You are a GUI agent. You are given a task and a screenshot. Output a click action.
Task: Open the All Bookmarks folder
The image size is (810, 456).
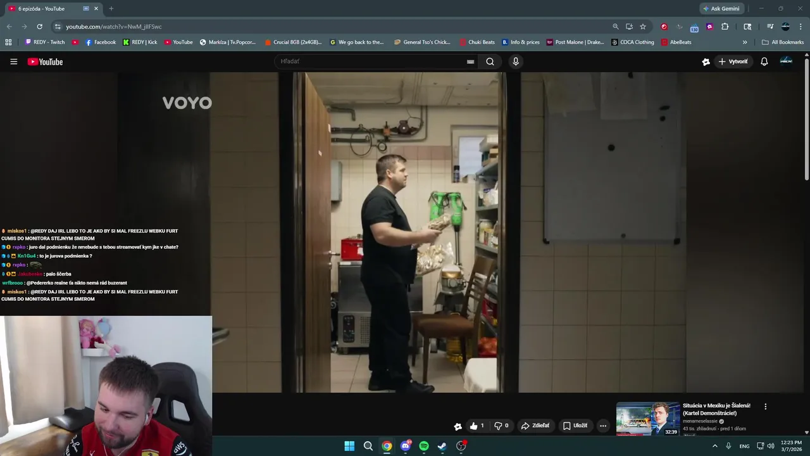tap(783, 42)
